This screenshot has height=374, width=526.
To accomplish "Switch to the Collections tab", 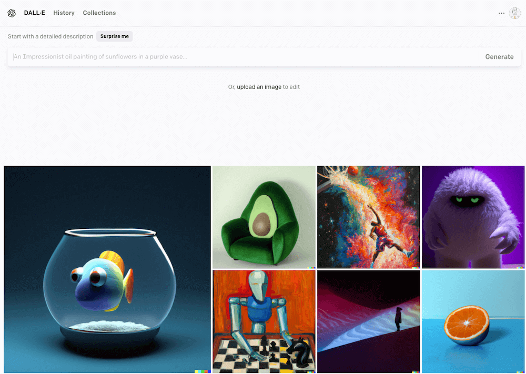I will (x=99, y=13).
